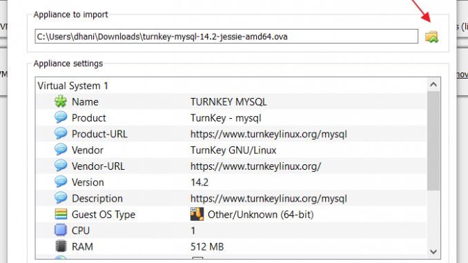Click the Other/Unknown 64-bit OS icon
This screenshot has height=263, width=468.
click(x=197, y=215)
